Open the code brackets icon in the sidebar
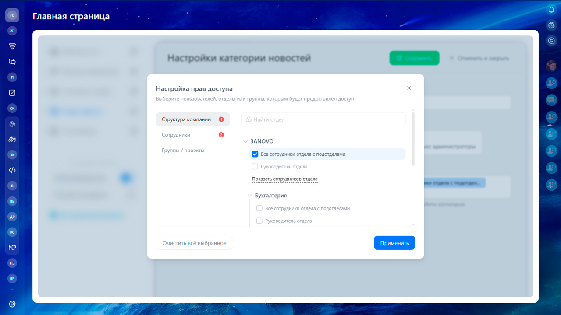The width and height of the screenshot is (561, 315). [12, 170]
